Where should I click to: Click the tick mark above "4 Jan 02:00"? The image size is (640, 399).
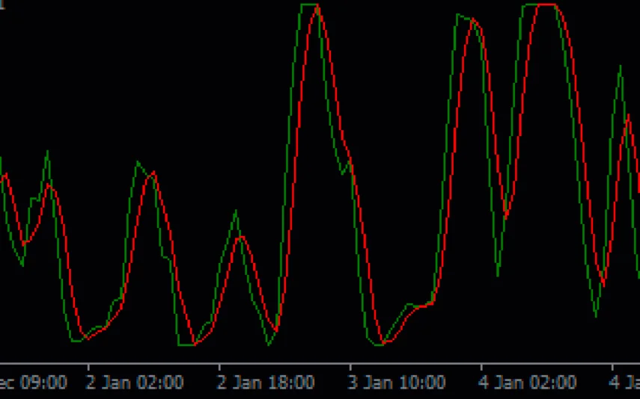(481, 368)
